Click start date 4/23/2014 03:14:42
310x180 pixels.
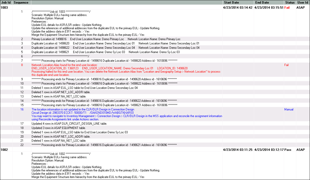pyautogui.click(x=238, y=8)
